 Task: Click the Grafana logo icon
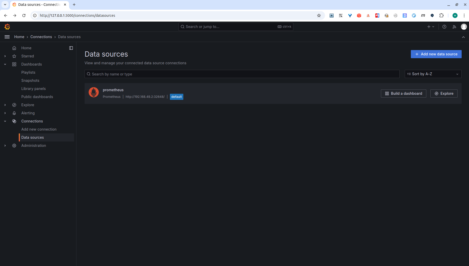coord(7,27)
